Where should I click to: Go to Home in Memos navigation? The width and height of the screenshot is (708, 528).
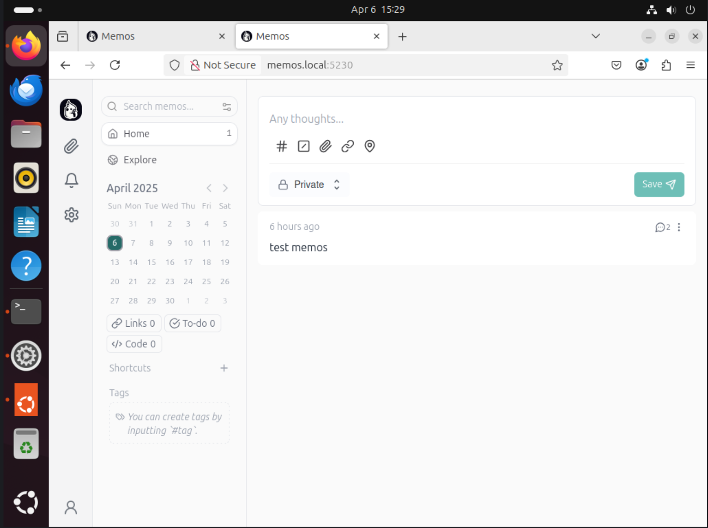(x=169, y=134)
